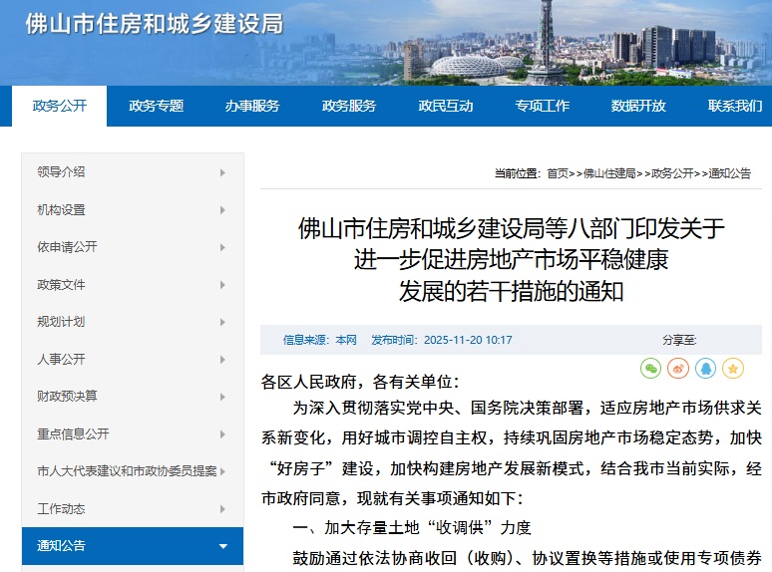The image size is (772, 572).
Task: Select 工作动态 in the sidebar
Action: 62,509
